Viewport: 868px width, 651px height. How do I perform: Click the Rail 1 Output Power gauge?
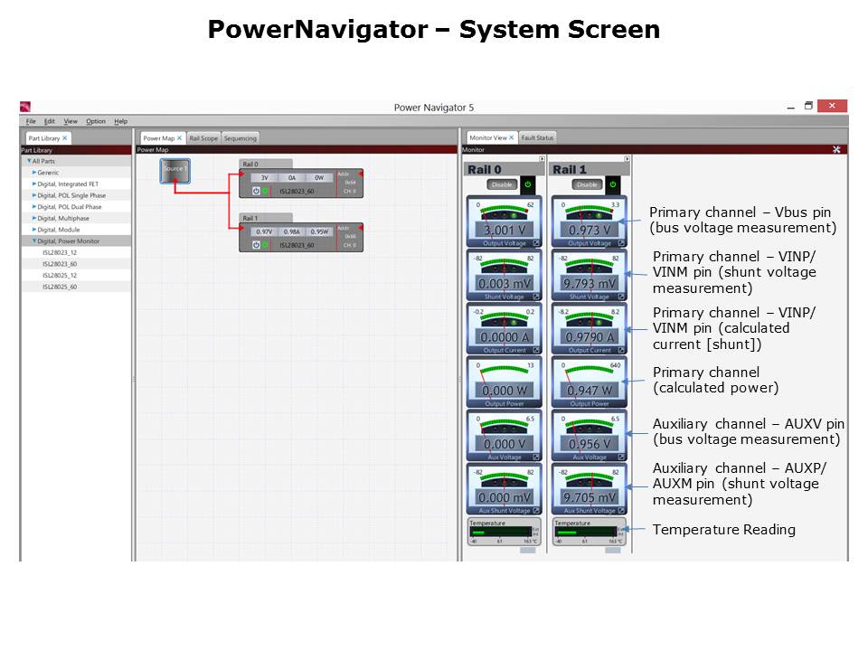tap(589, 382)
